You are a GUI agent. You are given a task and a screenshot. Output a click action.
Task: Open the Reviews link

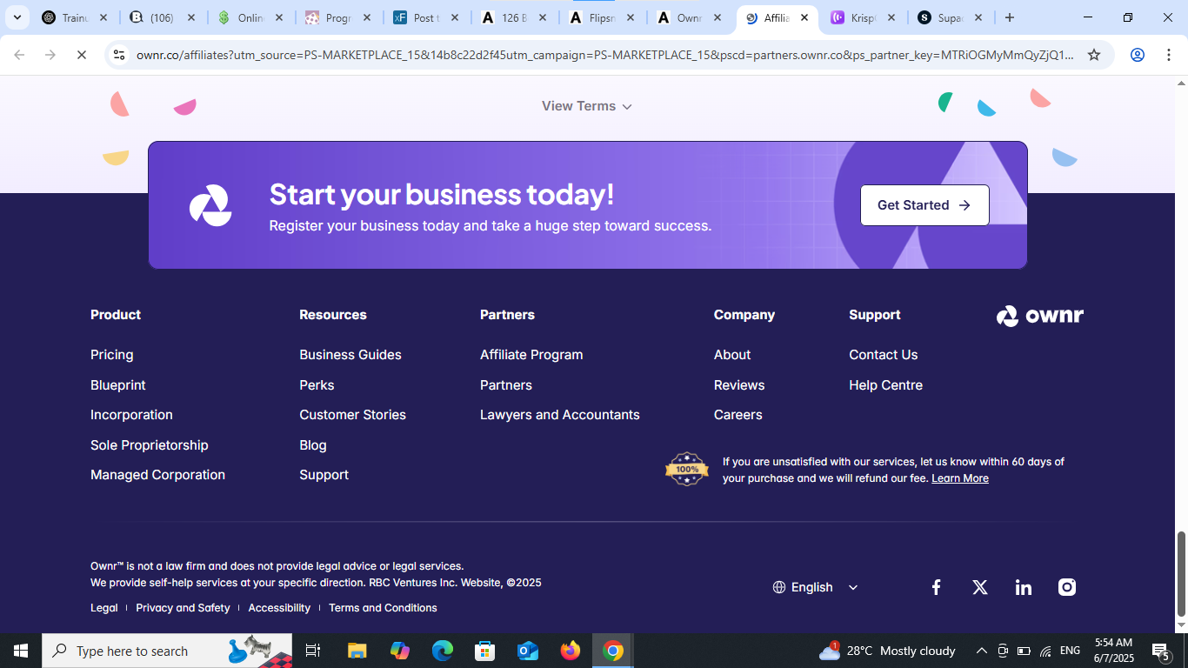point(739,385)
